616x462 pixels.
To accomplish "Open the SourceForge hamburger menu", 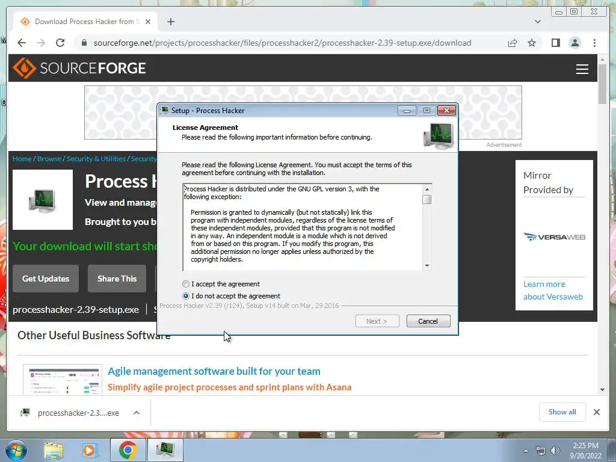I will pos(582,69).
